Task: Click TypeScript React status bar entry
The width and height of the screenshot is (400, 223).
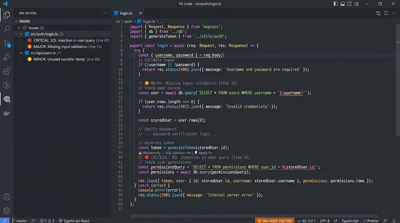Action: 74,221
